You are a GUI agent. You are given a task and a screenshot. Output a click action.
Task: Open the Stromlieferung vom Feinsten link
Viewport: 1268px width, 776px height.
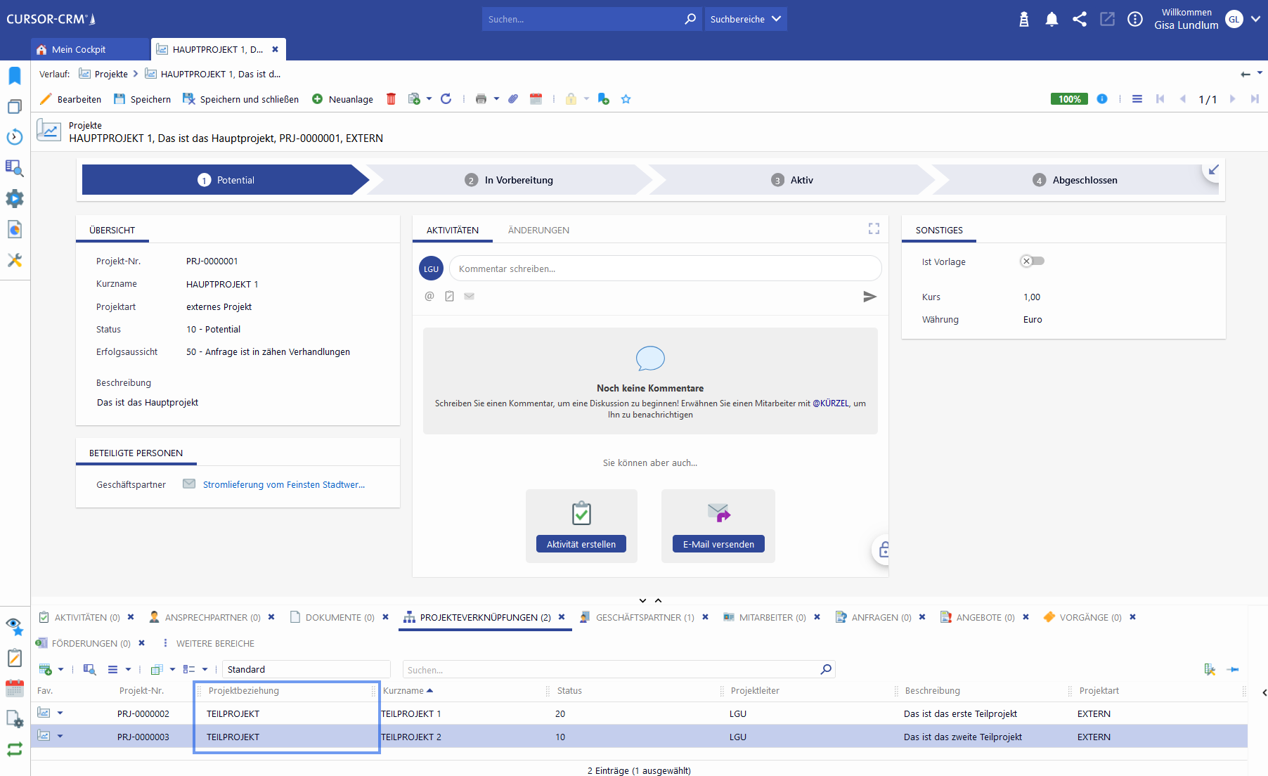click(x=283, y=485)
